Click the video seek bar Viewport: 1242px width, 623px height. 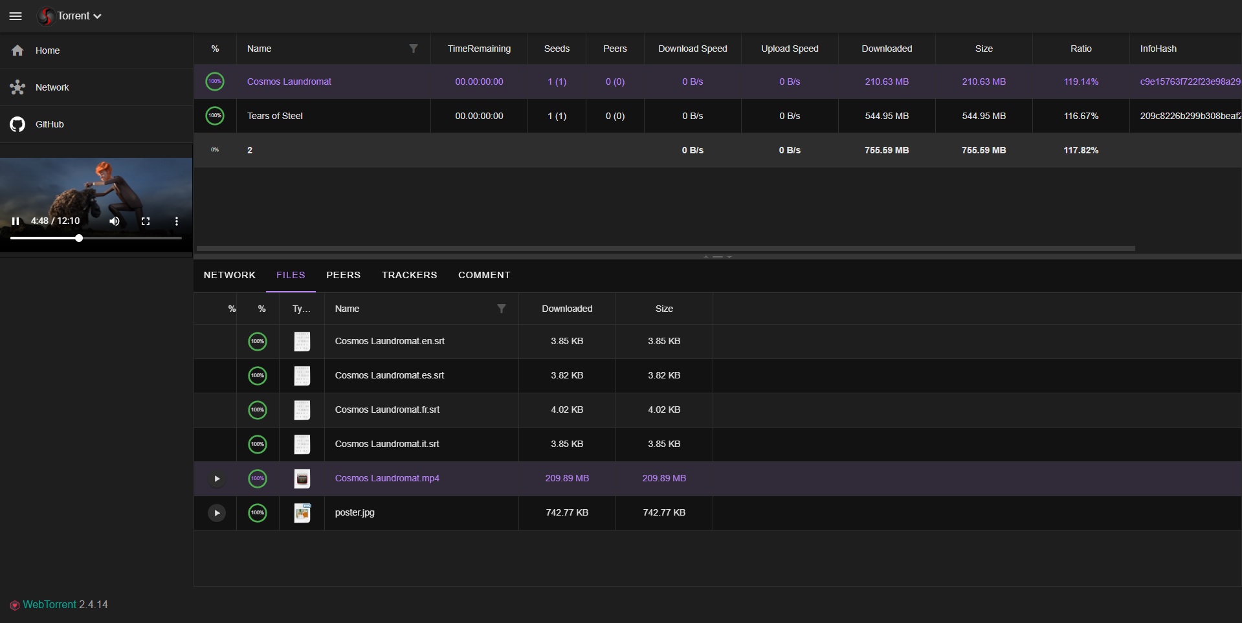pyautogui.click(x=96, y=238)
